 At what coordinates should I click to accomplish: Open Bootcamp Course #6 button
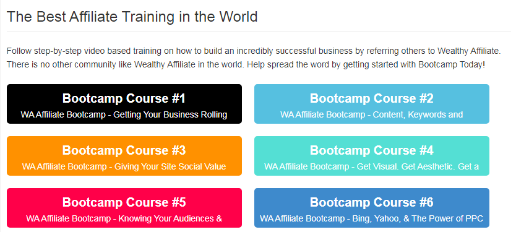372,208
